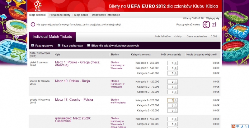Click the date sobota 16 czerwca 20:45
Screen dimensions: 249x128
[40, 101]
